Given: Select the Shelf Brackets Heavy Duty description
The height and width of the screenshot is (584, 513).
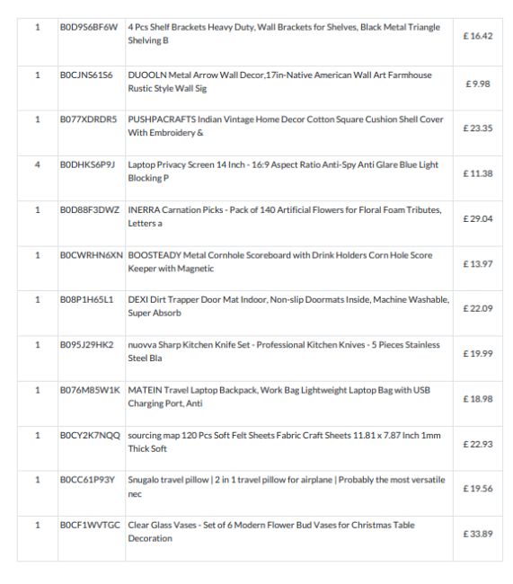Looking at the screenshot, I should point(284,33).
